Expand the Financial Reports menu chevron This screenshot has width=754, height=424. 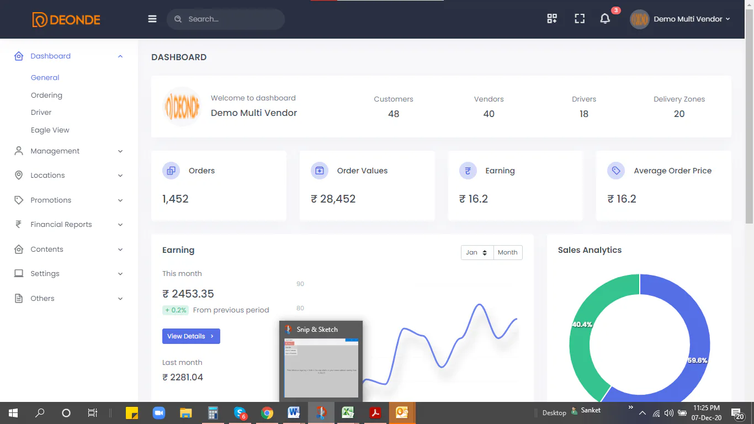click(x=120, y=225)
